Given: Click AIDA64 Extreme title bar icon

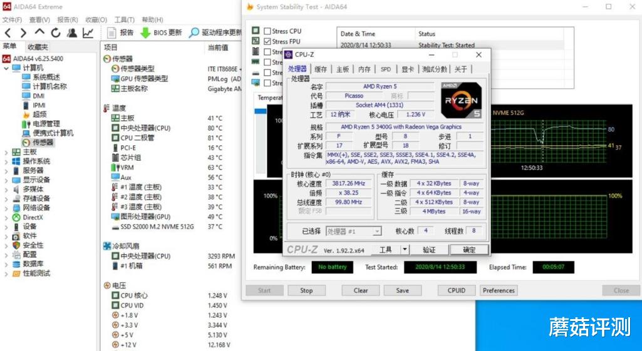Looking at the screenshot, I should tap(6, 6).
